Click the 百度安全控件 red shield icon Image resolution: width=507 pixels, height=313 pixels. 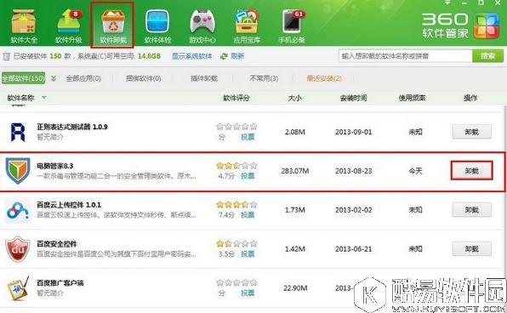[18, 249]
